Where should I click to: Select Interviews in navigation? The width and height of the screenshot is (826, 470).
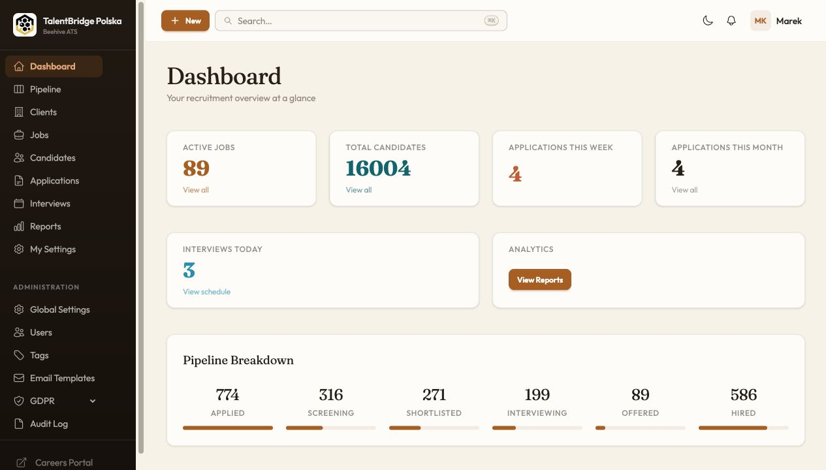54,204
